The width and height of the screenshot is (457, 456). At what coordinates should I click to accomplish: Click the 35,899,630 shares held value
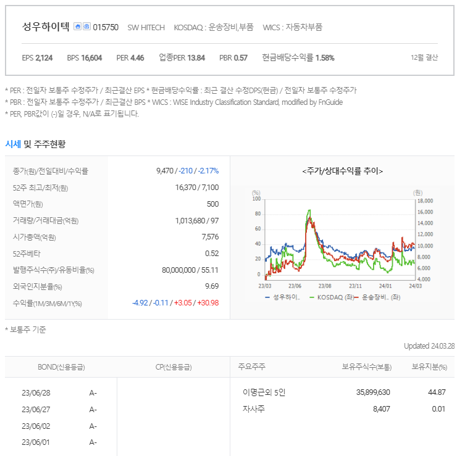[373, 392]
